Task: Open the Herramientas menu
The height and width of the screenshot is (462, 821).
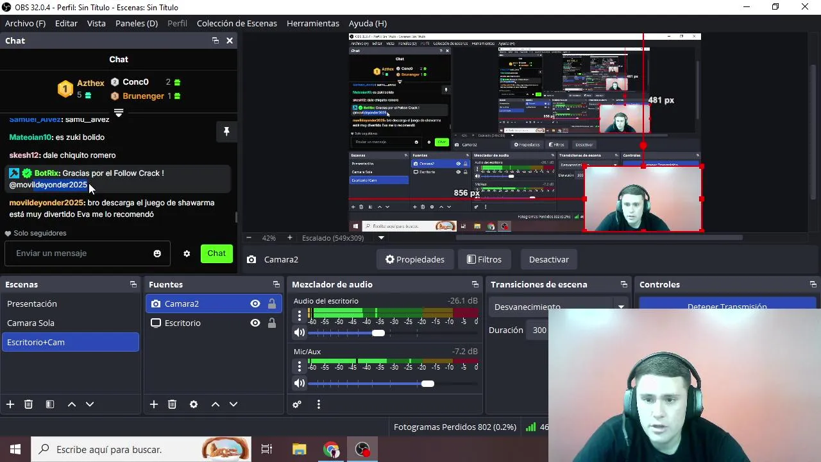Action: click(x=313, y=23)
